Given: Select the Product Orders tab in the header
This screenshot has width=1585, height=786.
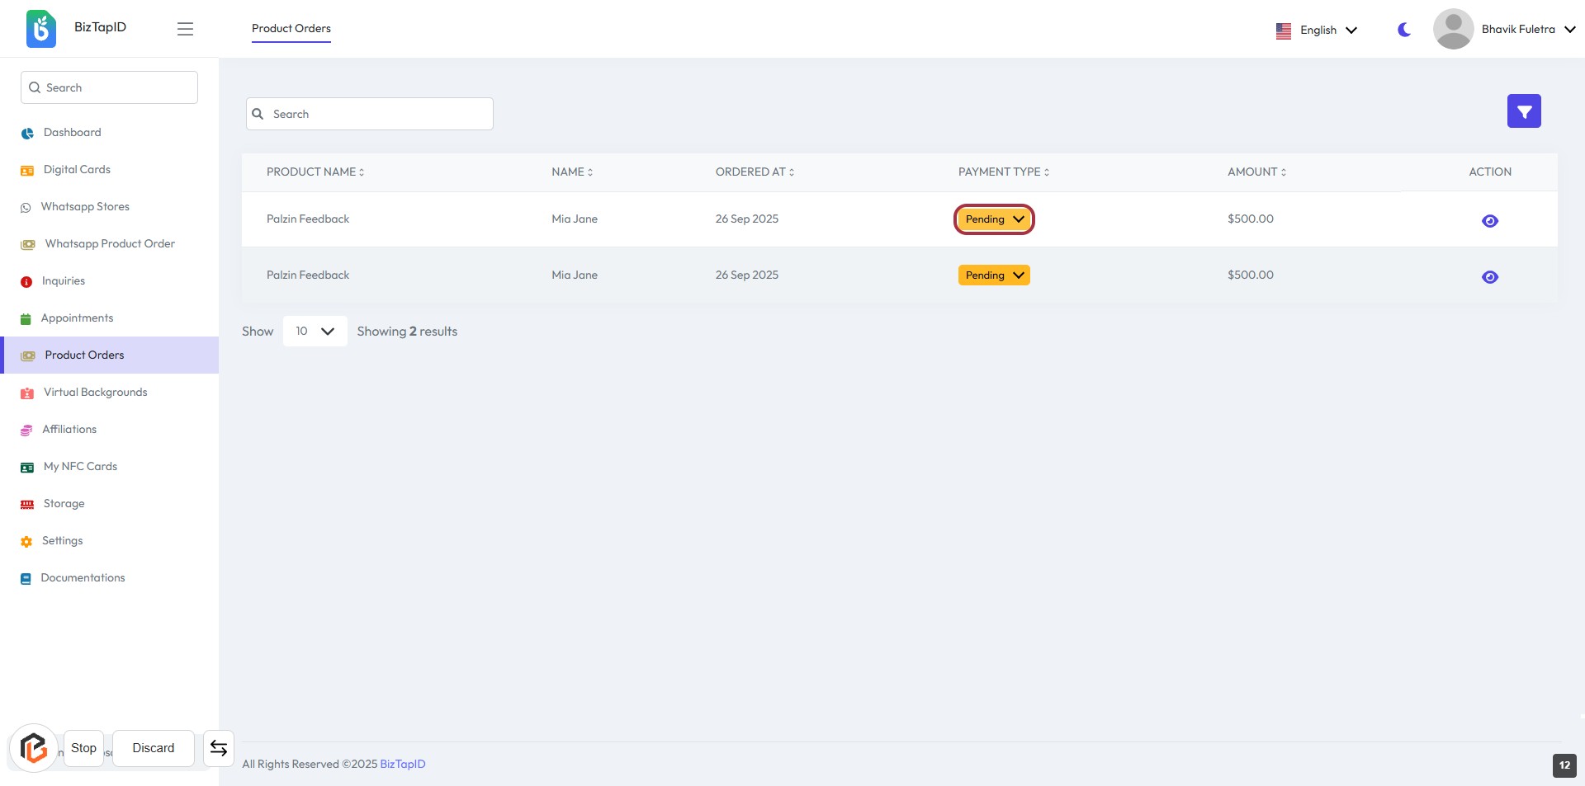Looking at the screenshot, I should pos(291,29).
